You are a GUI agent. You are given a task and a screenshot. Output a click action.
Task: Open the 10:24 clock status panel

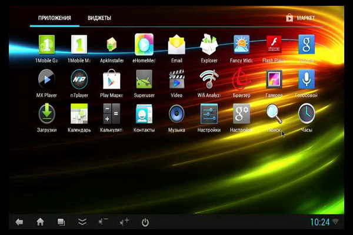point(319,222)
